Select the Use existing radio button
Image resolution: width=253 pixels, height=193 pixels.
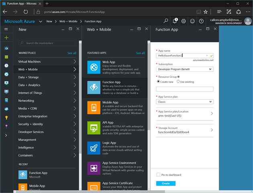178,81
